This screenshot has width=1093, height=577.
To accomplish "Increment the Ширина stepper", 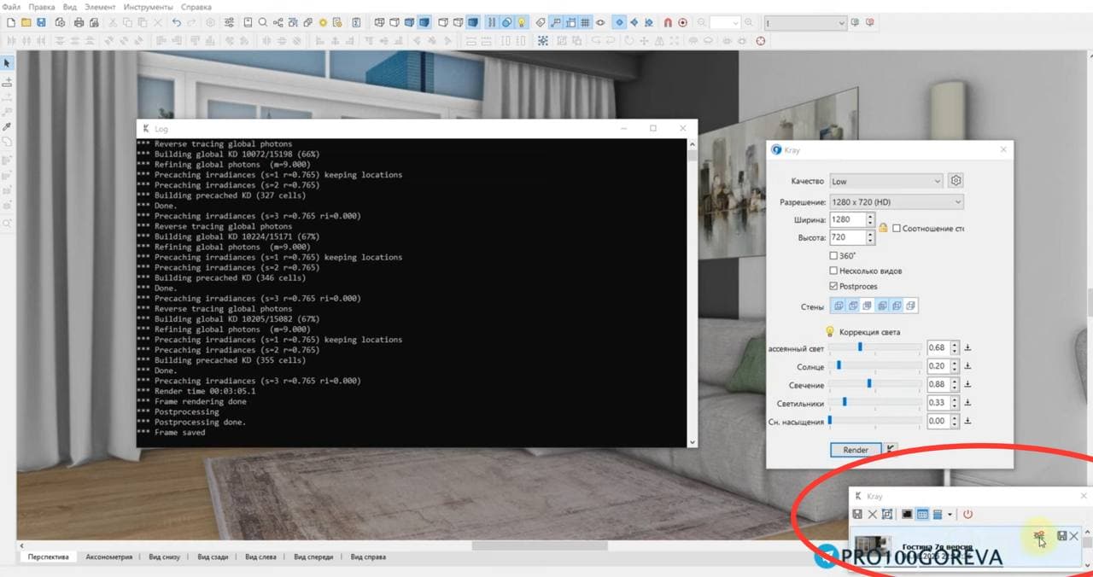I will point(871,216).
